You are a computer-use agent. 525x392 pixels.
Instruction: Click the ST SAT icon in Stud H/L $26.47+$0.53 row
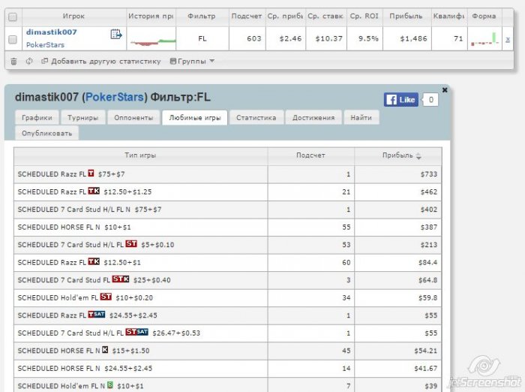(137, 332)
